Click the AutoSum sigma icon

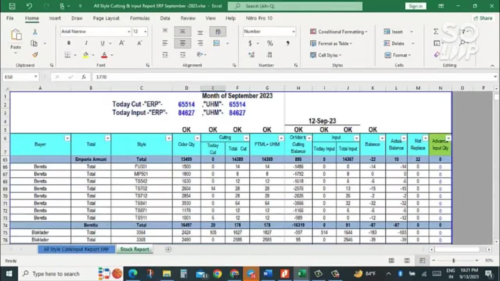pyautogui.click(x=435, y=31)
